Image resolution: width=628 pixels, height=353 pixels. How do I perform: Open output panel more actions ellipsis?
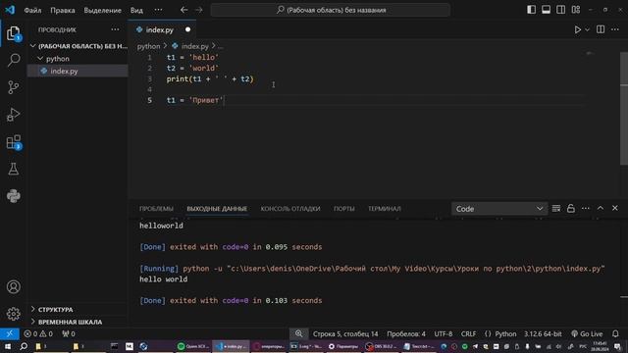(586, 209)
